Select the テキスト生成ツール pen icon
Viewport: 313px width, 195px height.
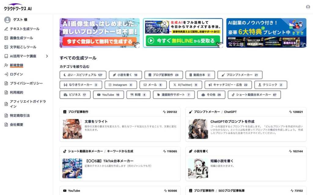(7, 29)
